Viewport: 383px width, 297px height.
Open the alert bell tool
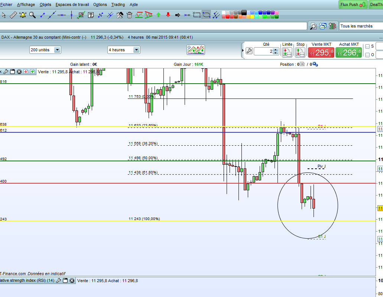(x=23, y=15)
